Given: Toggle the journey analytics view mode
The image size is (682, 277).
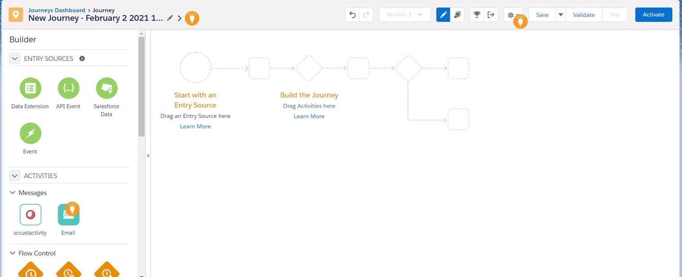Looking at the screenshot, I should (457, 14).
